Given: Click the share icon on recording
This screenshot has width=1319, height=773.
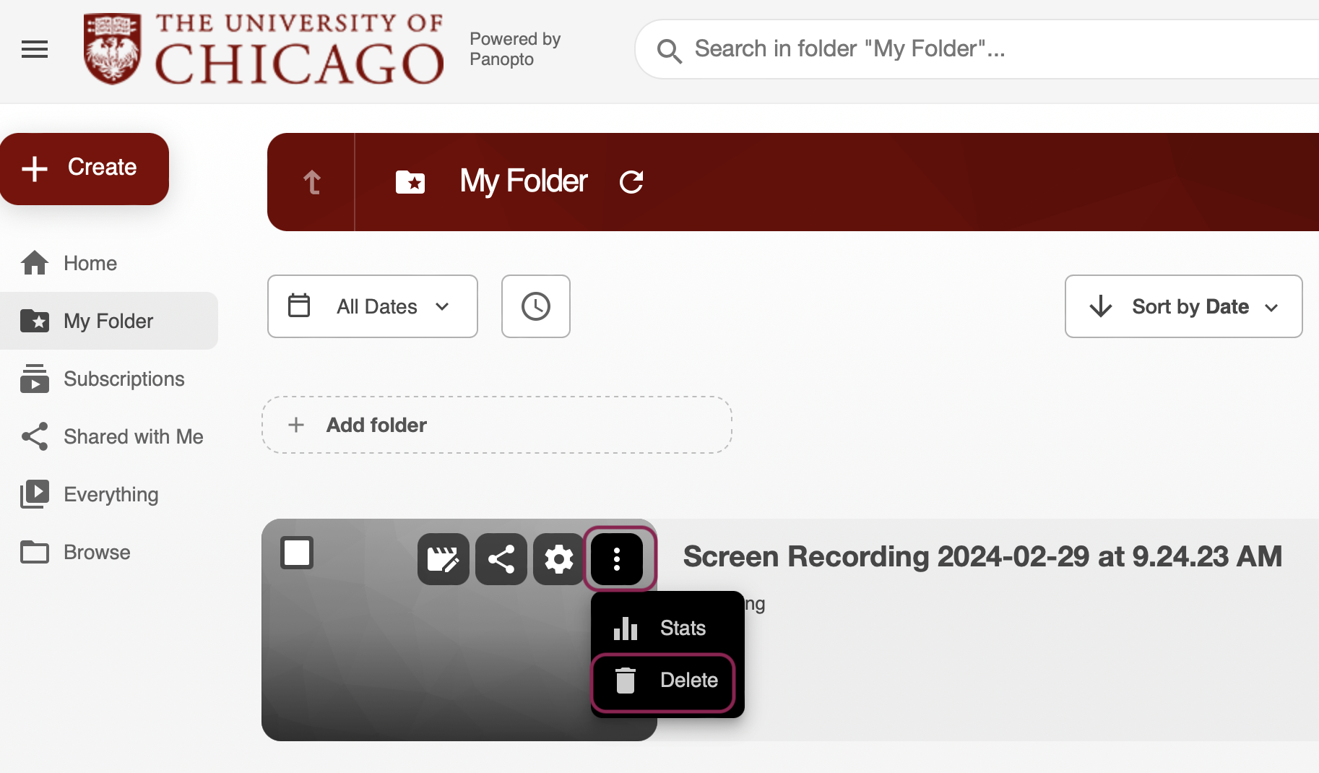Looking at the screenshot, I should [x=501, y=559].
